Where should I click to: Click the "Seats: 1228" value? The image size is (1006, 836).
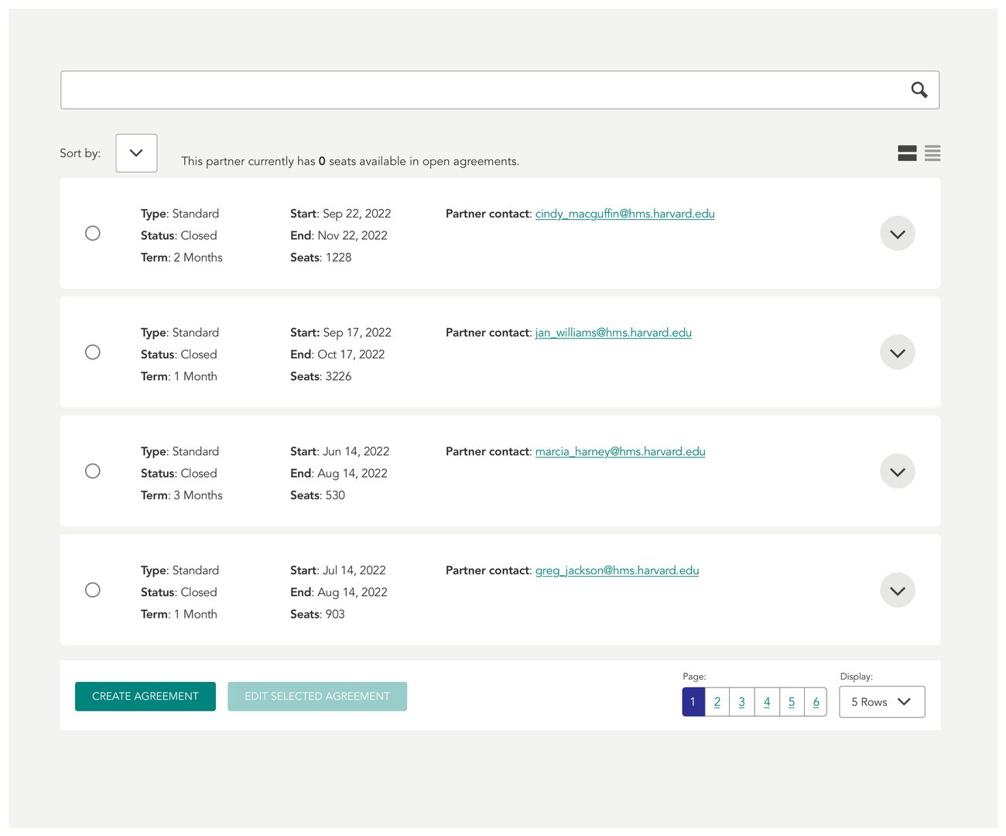tap(321, 258)
